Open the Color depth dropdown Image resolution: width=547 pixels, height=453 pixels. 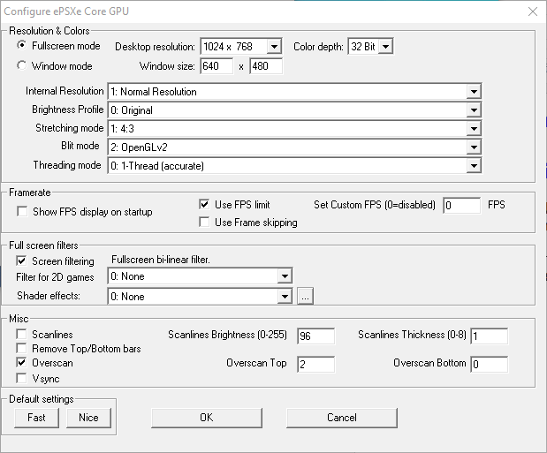(x=370, y=47)
